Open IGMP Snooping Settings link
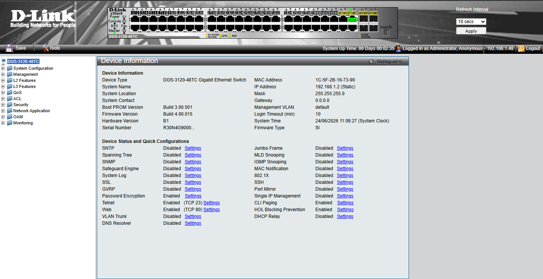Screen dimensions: 543x279 click(345, 162)
